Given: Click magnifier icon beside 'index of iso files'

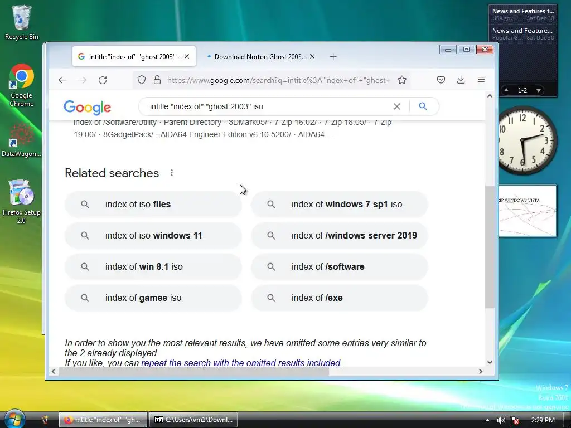Looking at the screenshot, I should [85, 205].
